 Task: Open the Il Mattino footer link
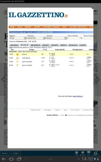point(57,110)
